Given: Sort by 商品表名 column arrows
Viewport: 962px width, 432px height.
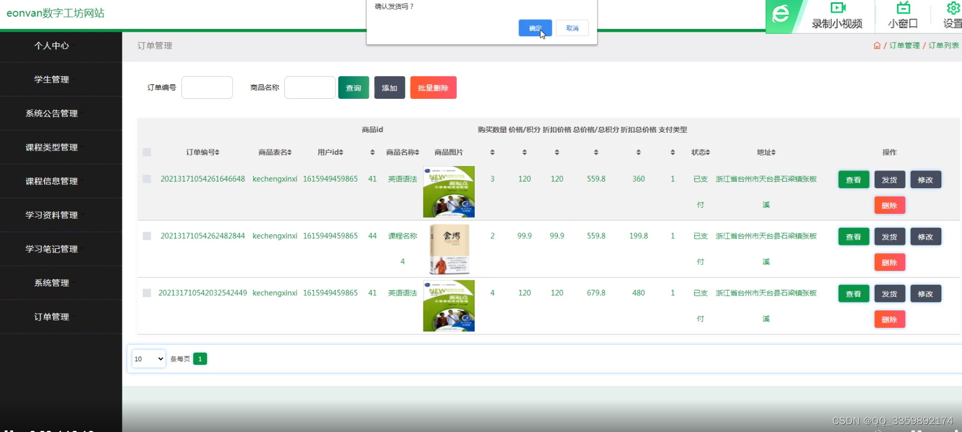Looking at the screenshot, I should click(289, 152).
